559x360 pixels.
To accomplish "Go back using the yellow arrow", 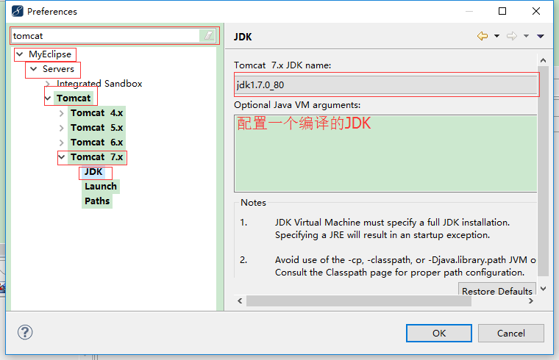I will pos(483,36).
